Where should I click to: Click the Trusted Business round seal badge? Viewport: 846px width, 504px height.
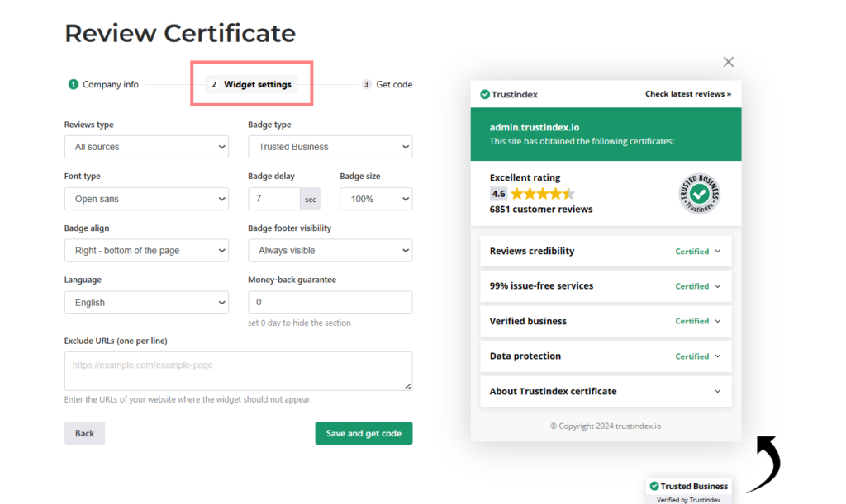pyautogui.click(x=699, y=195)
